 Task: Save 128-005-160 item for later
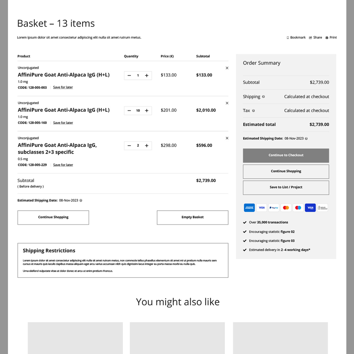(63, 123)
